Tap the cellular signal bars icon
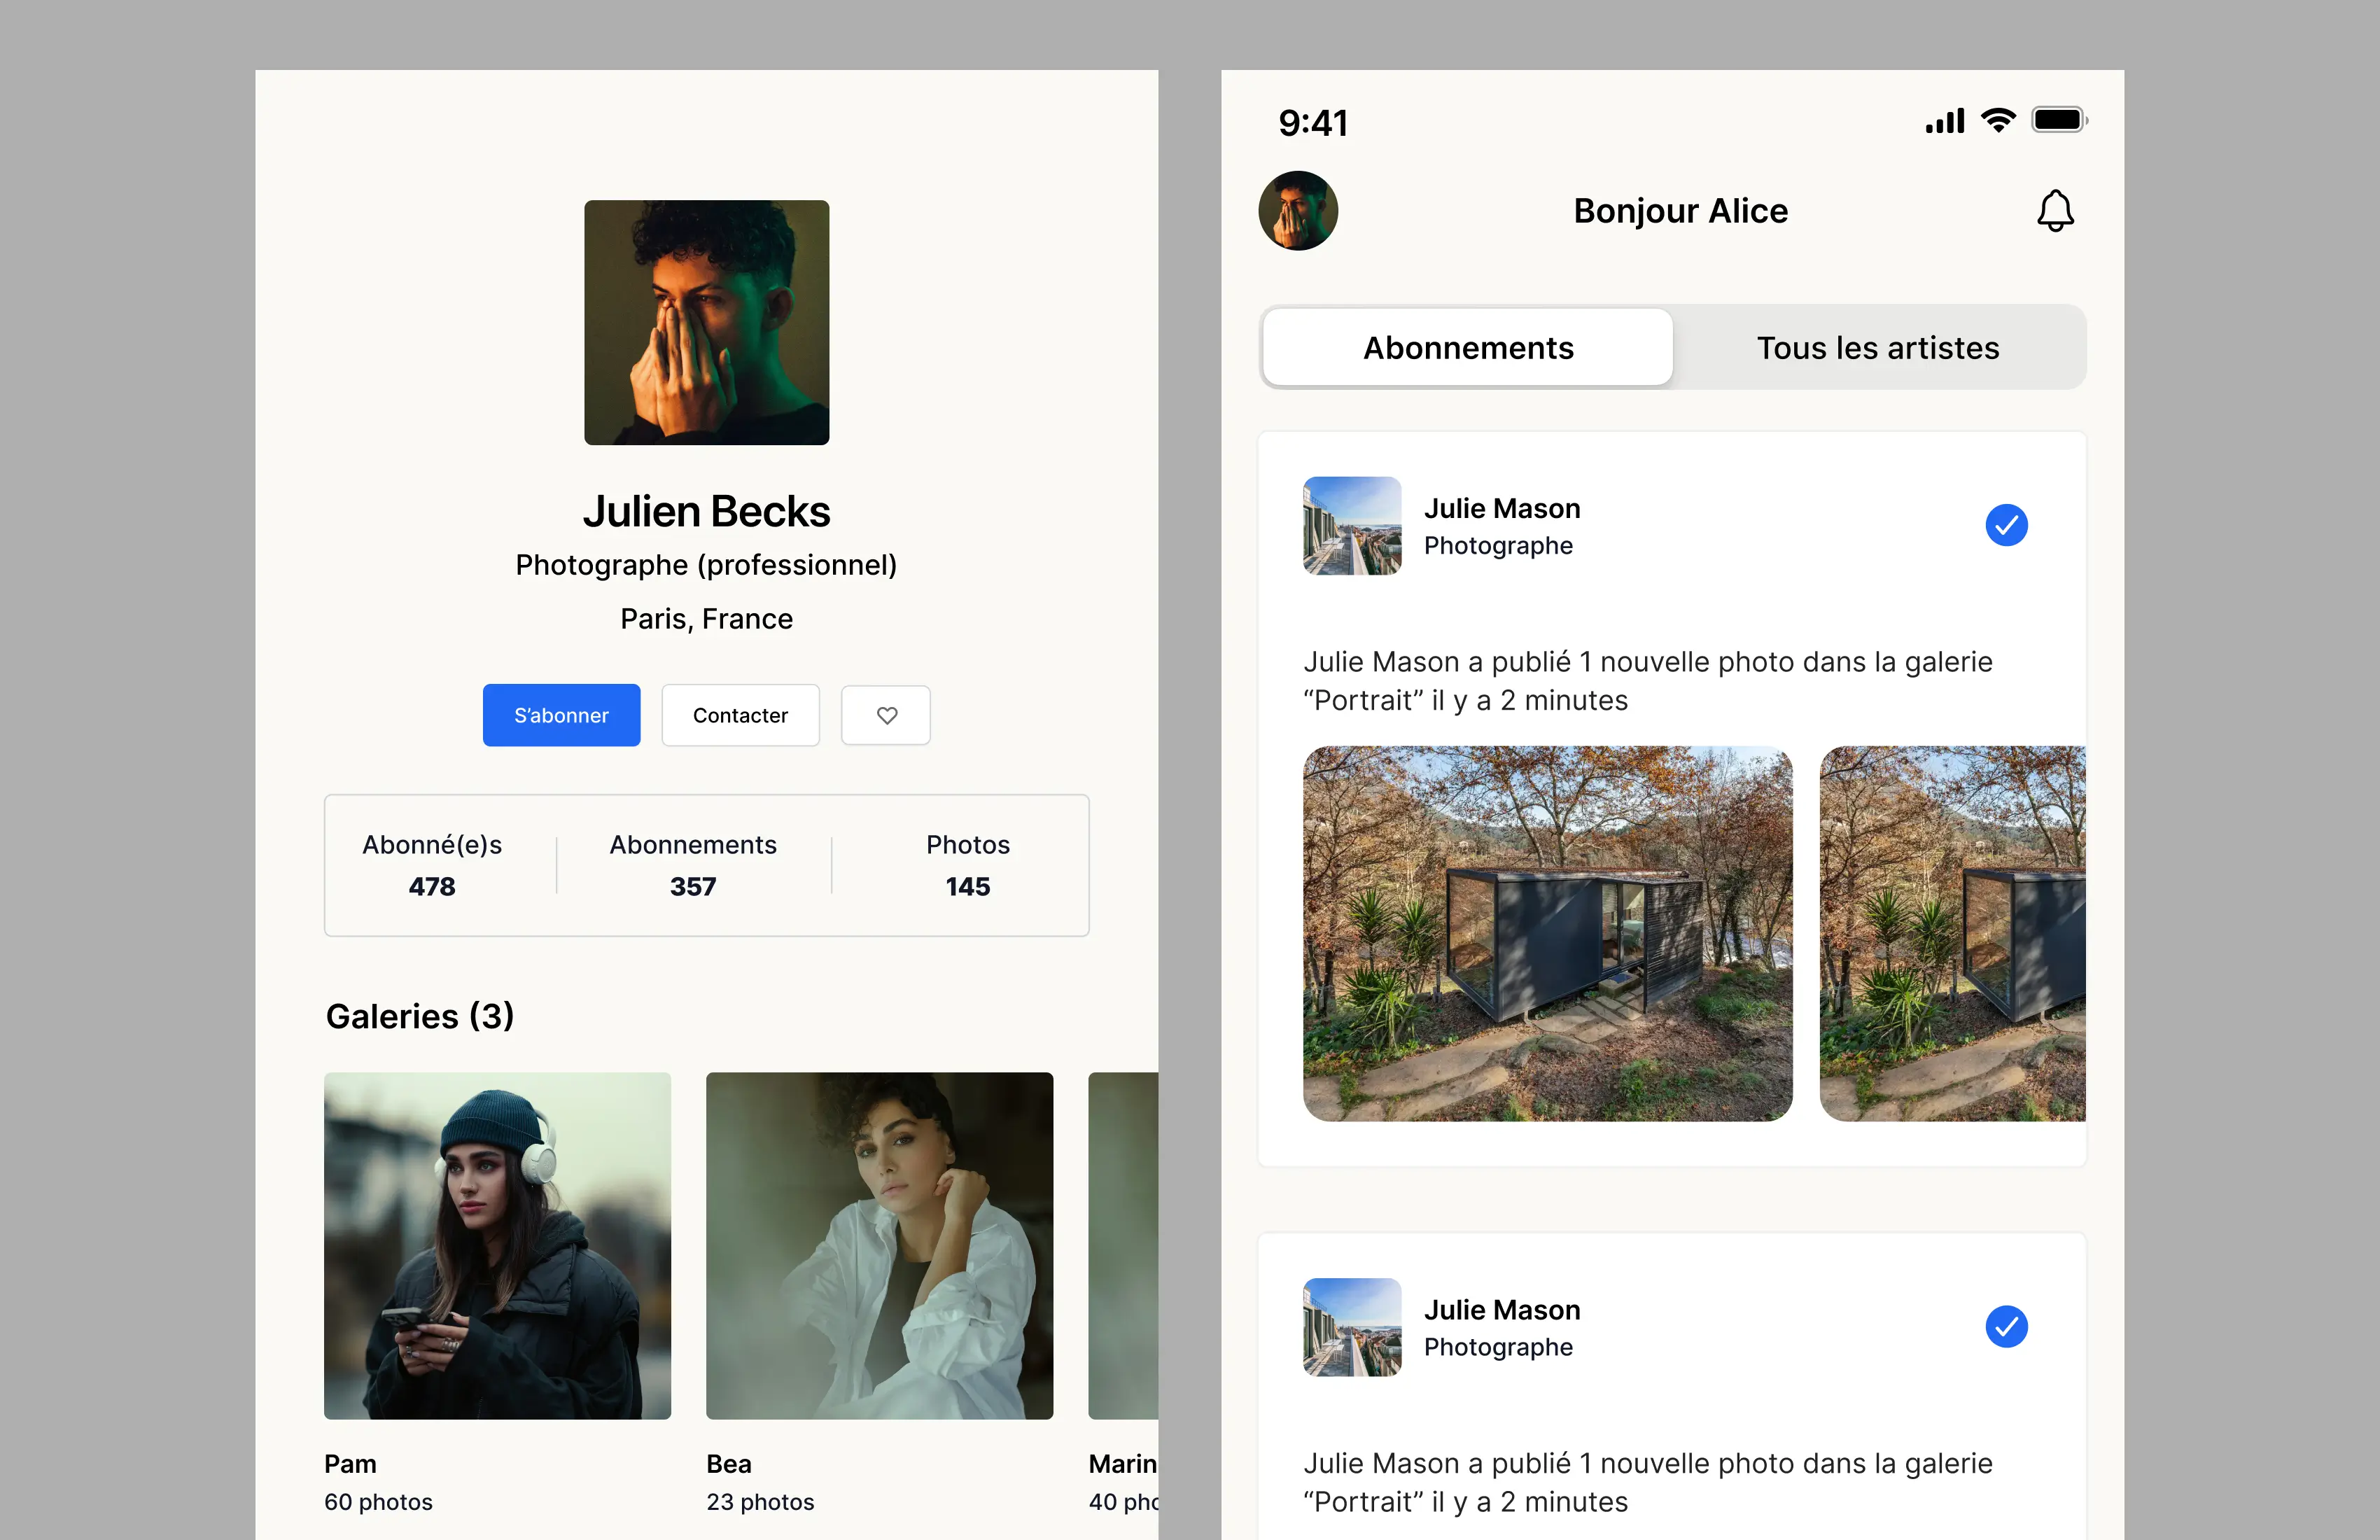This screenshot has height=1540, width=2380. pyautogui.click(x=1945, y=121)
